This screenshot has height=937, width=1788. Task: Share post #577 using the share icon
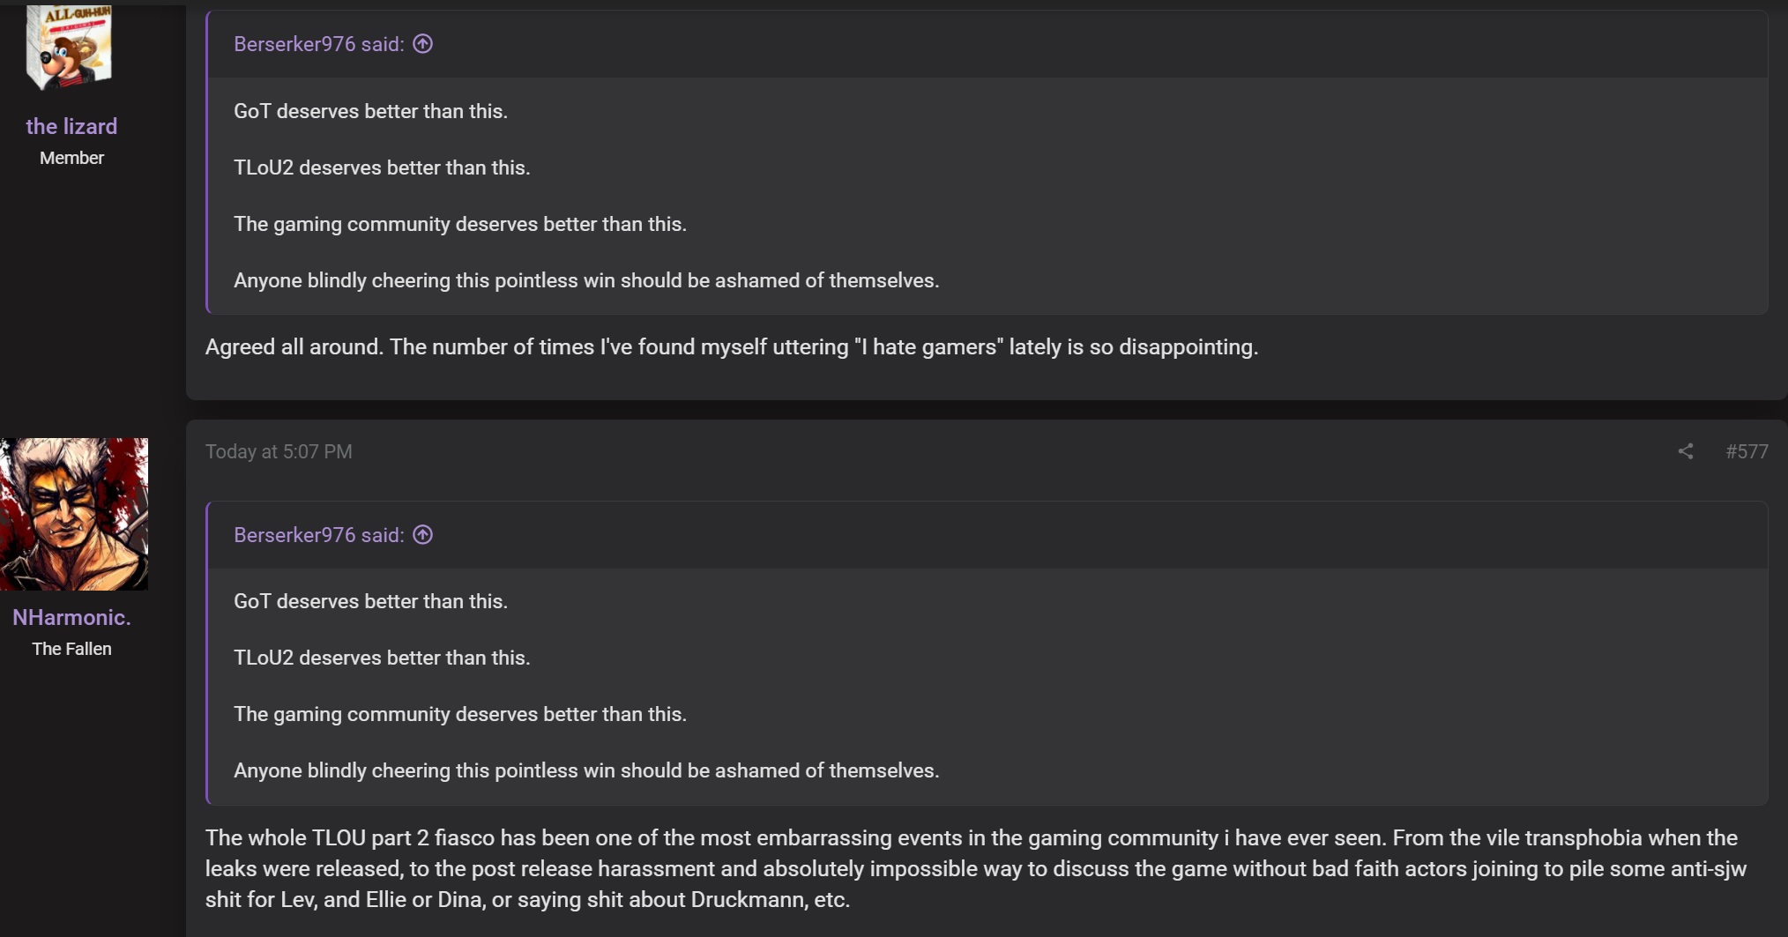click(x=1686, y=451)
